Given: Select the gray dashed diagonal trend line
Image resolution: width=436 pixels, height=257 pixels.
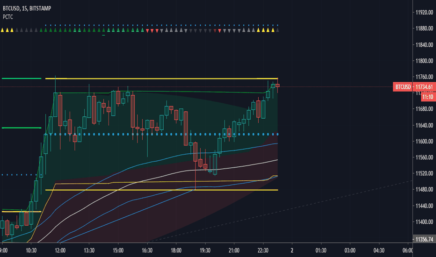Looking at the screenshot, I should (x=281, y=211).
